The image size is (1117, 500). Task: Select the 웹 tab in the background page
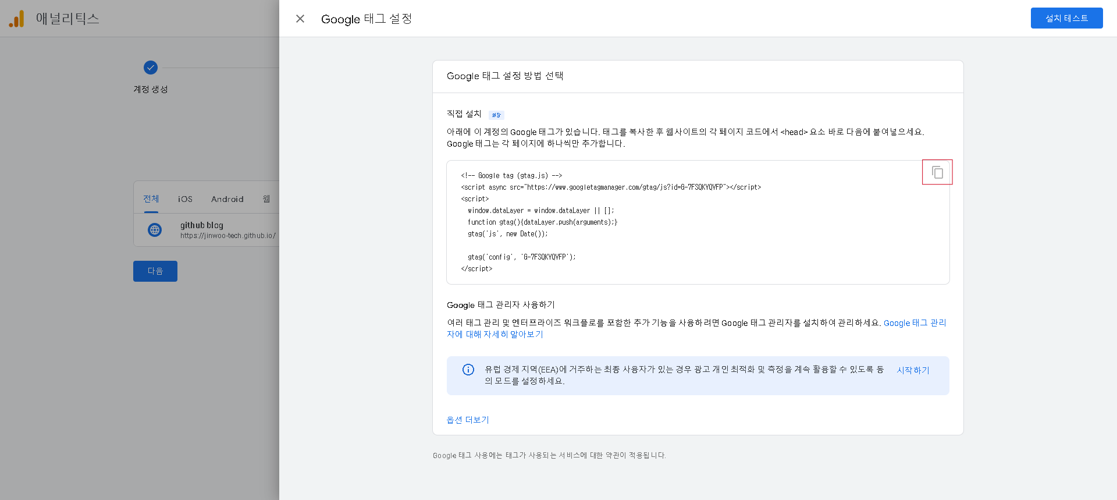point(266,199)
